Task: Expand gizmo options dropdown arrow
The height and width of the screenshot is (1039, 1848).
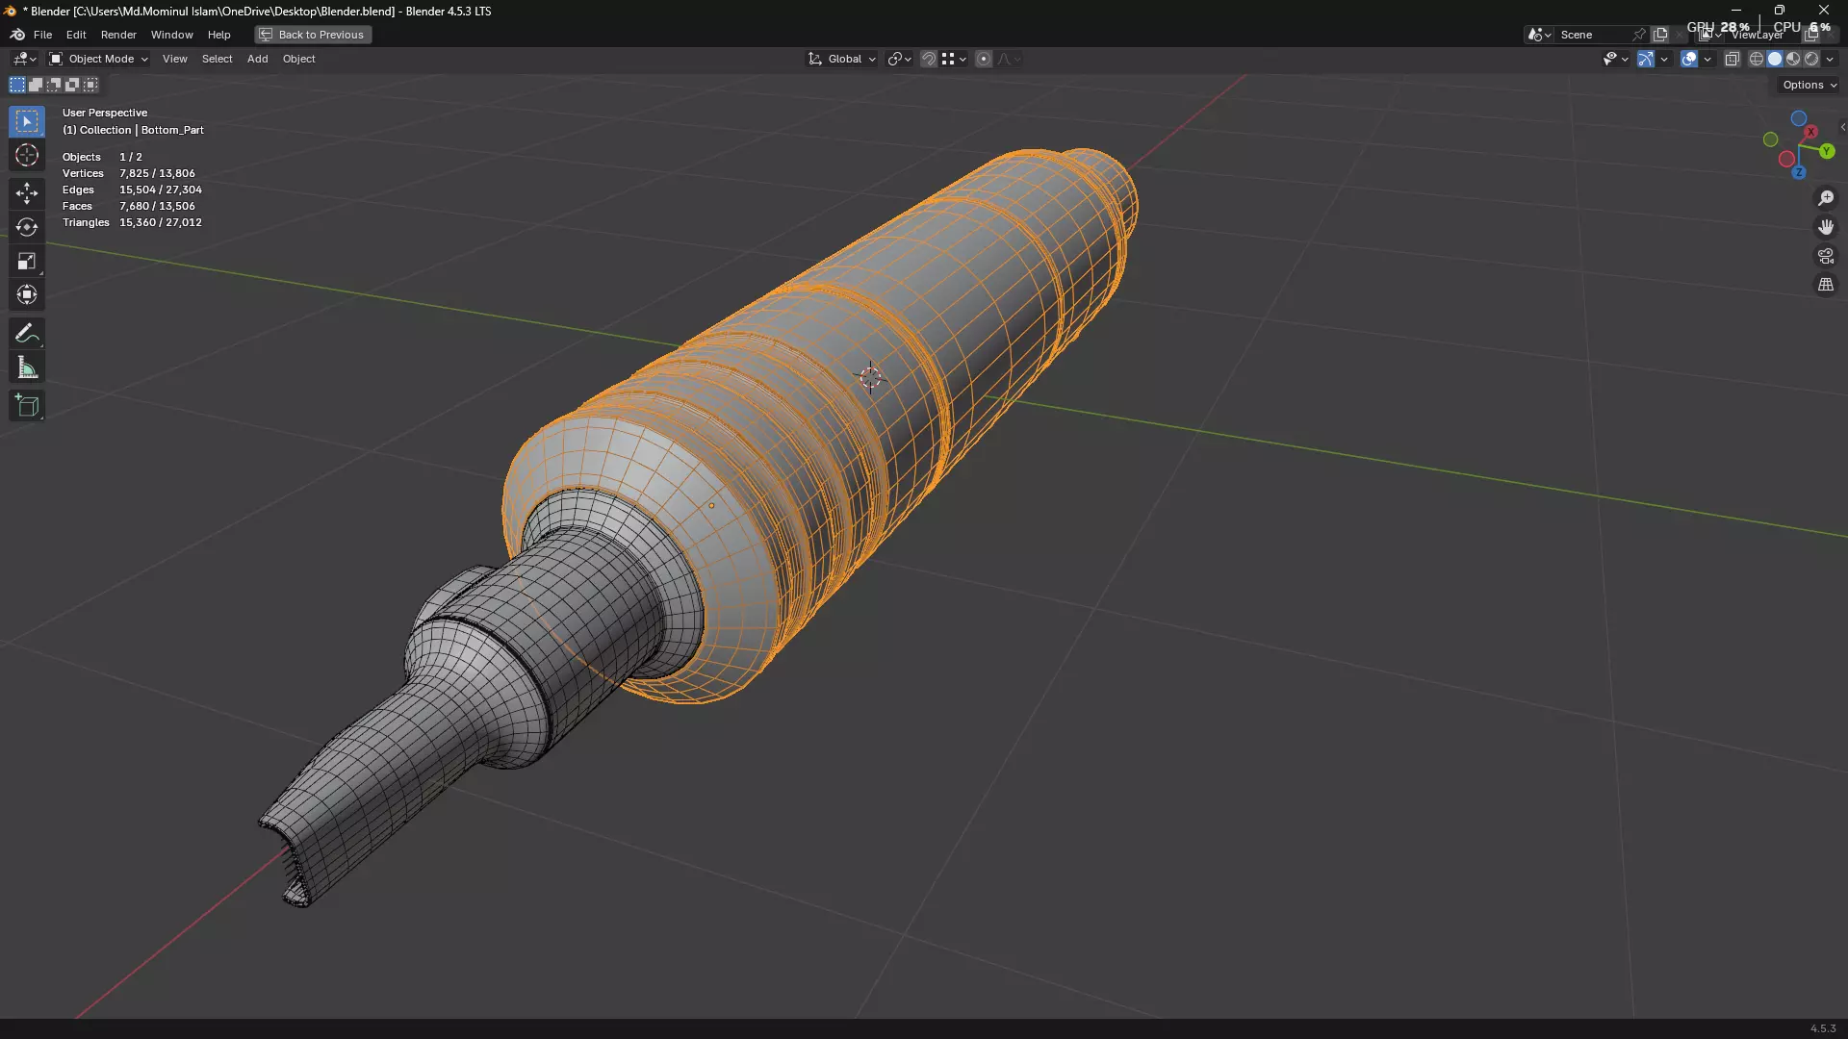Action: coord(1664,59)
